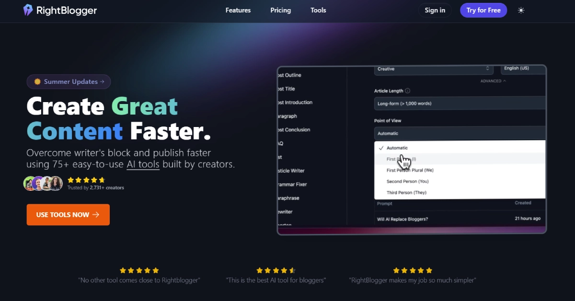The width and height of the screenshot is (575, 301).
Task: Click the arrow in USE TOOLS NOW button
Action: 96,215
